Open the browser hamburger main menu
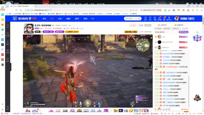The width and height of the screenshot is (204, 115). [202, 10]
